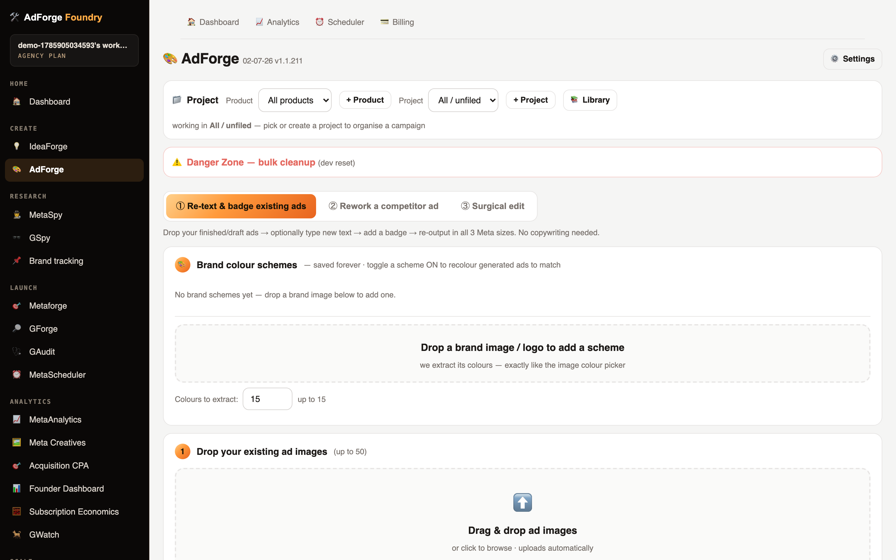Image resolution: width=896 pixels, height=560 pixels.
Task: Open Subscription Economics sidebar link
Action: [74, 511]
